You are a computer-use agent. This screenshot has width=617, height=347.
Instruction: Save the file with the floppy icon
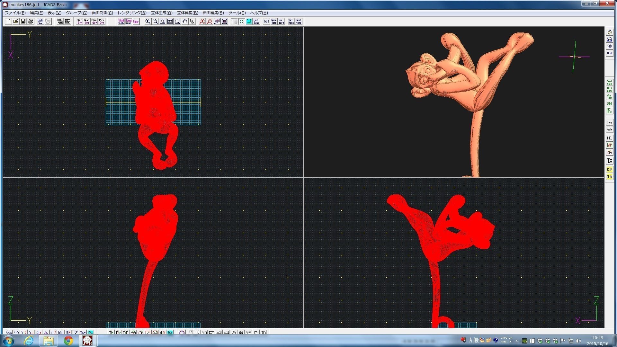click(x=23, y=22)
